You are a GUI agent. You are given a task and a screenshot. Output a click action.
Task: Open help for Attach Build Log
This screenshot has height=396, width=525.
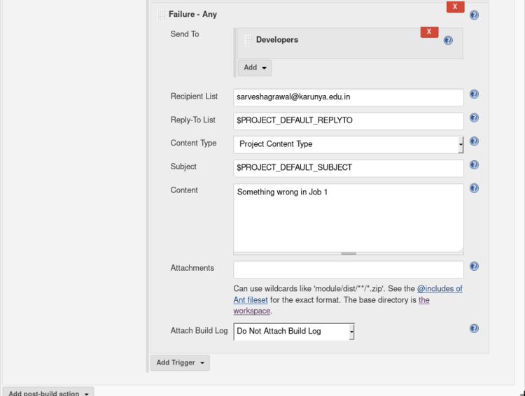(x=474, y=329)
